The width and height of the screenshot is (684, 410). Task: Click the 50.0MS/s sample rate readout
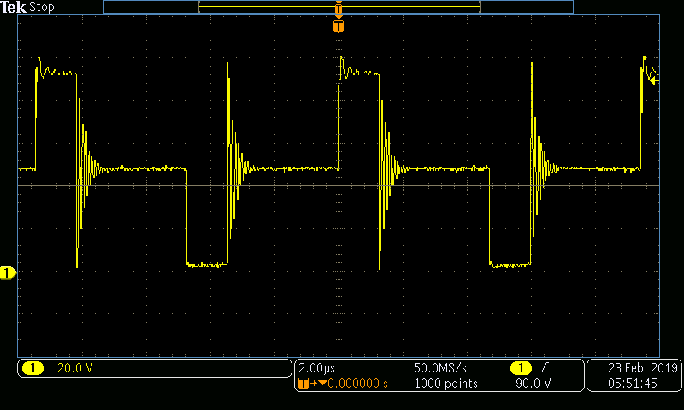click(440, 368)
